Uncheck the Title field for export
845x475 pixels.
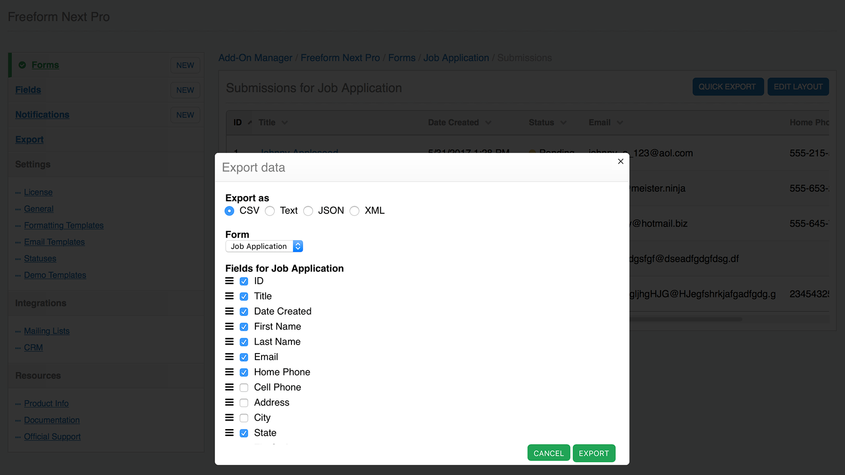click(x=244, y=296)
